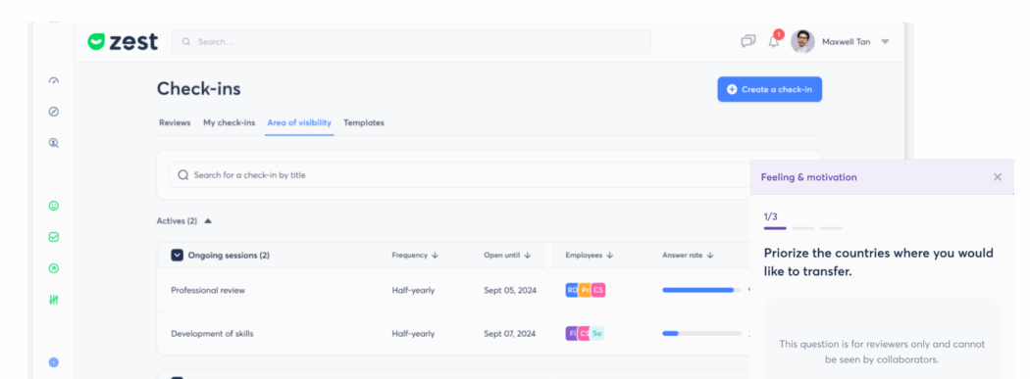1030x379 pixels.
Task: Click the RD employee badge
Action: click(x=572, y=290)
